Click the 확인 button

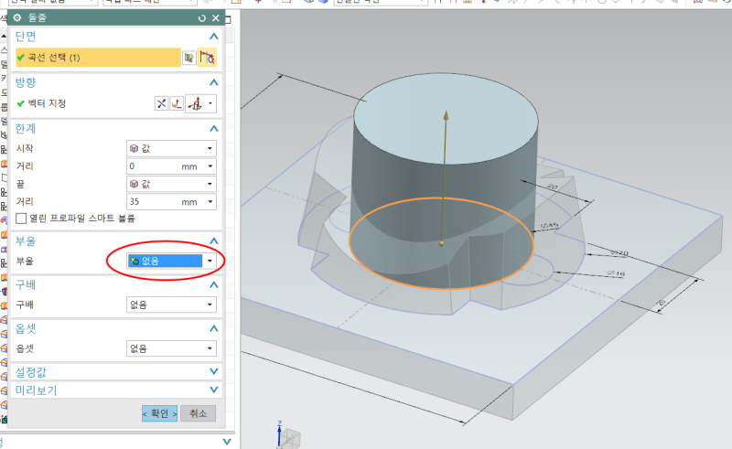[159, 413]
